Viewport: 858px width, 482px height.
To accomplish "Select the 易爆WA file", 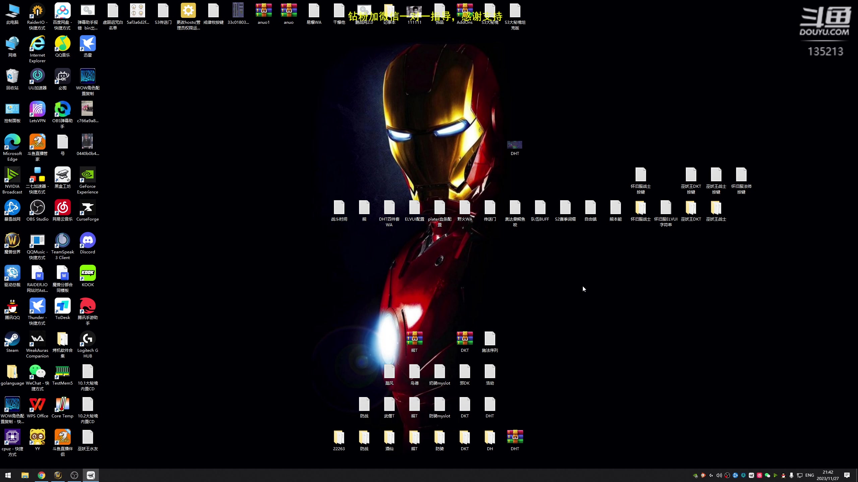I will [x=314, y=14].
